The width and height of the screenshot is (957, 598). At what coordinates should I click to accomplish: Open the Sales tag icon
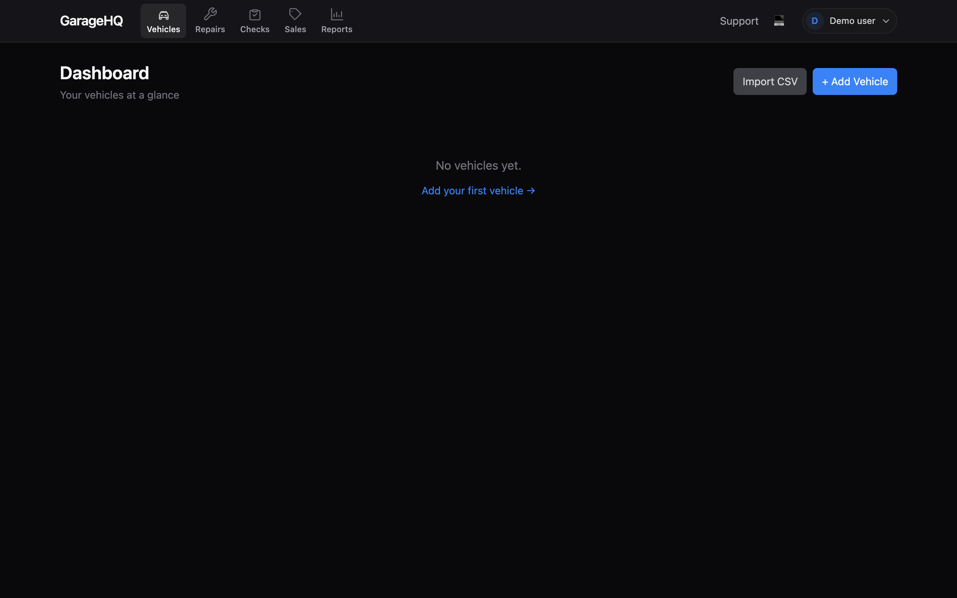tap(295, 14)
